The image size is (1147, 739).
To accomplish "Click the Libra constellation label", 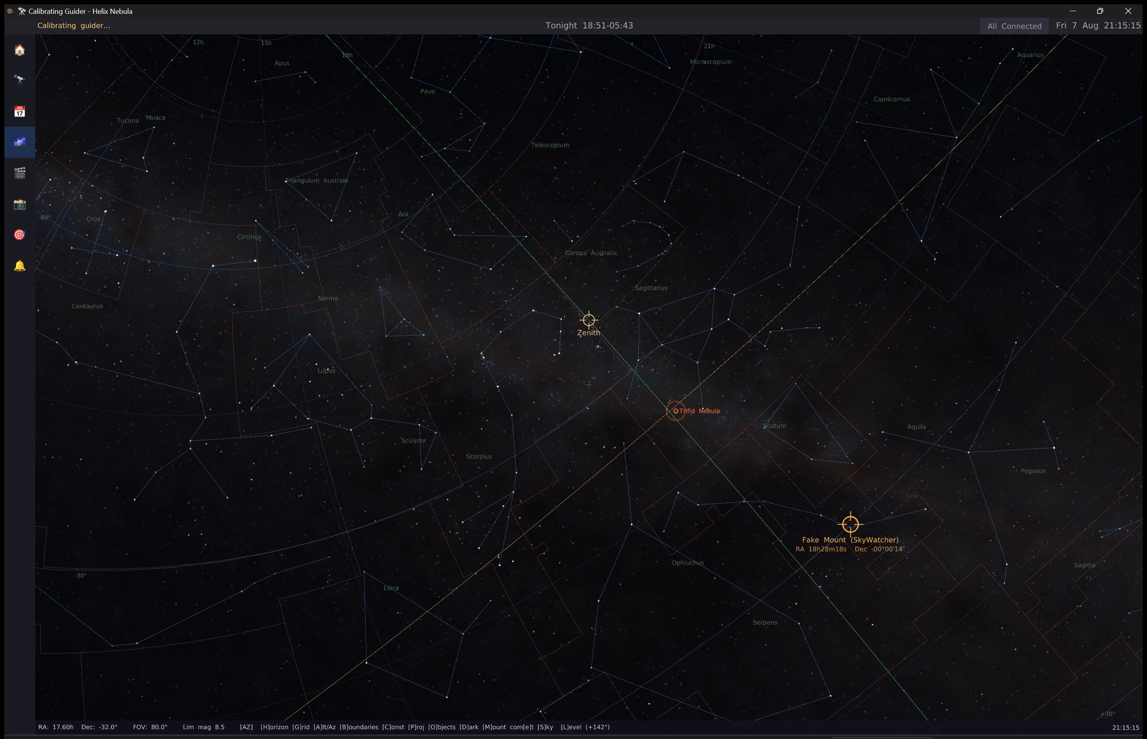I will coord(391,588).
